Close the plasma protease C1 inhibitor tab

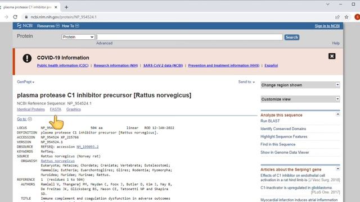[56, 7]
